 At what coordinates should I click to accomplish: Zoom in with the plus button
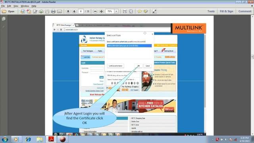102,12
